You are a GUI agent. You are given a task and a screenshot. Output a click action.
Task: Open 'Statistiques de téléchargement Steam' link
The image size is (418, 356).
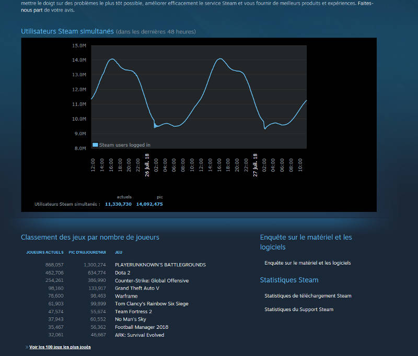(x=308, y=296)
